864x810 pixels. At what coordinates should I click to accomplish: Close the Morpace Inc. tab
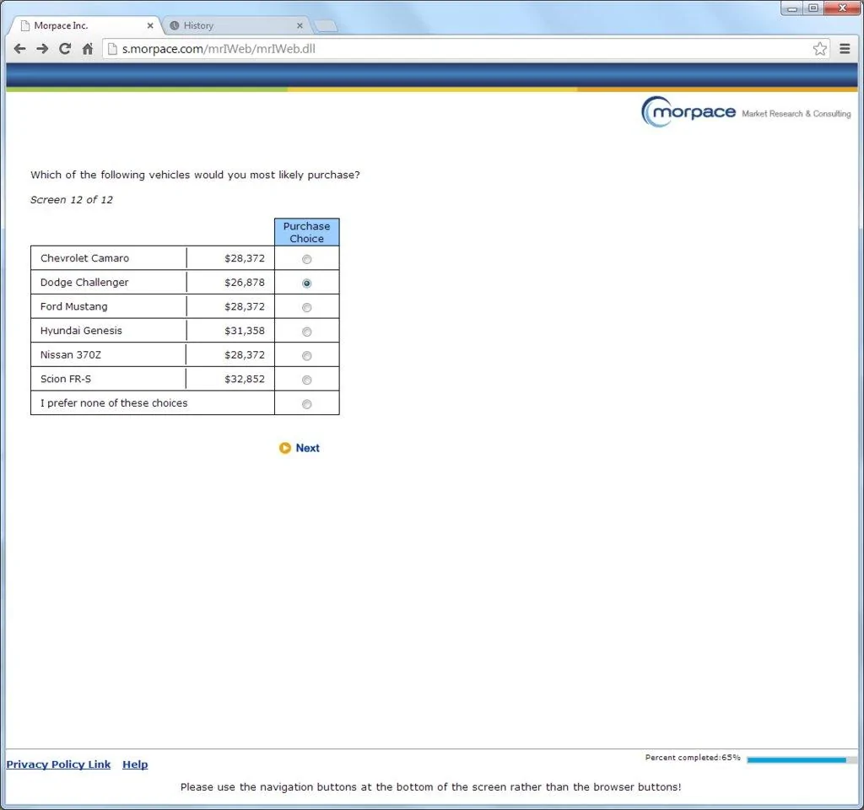point(150,25)
